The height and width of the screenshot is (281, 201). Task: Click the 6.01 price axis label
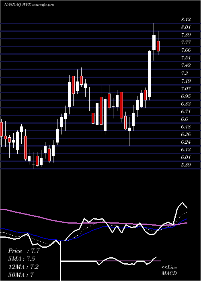pyautogui.click(x=186, y=157)
